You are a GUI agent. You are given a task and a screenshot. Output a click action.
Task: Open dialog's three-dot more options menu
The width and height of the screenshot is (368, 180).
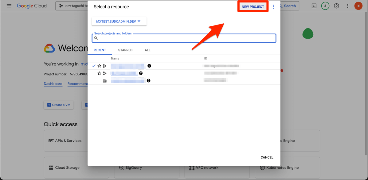tap(274, 7)
